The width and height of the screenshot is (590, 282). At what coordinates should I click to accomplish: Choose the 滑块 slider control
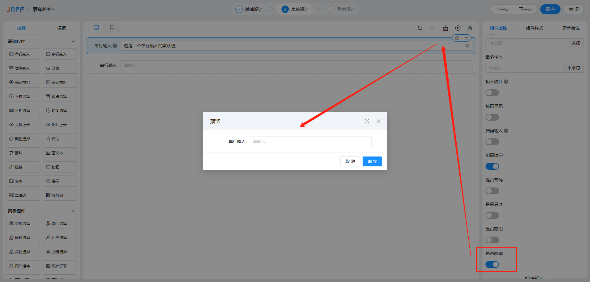(23, 153)
